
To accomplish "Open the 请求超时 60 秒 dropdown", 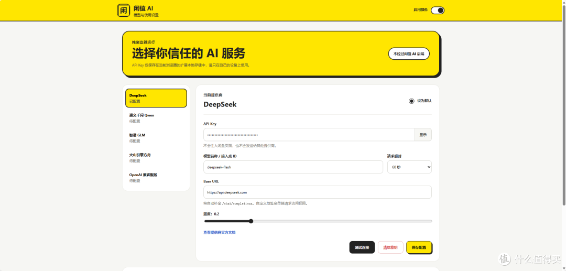I will click(409, 167).
